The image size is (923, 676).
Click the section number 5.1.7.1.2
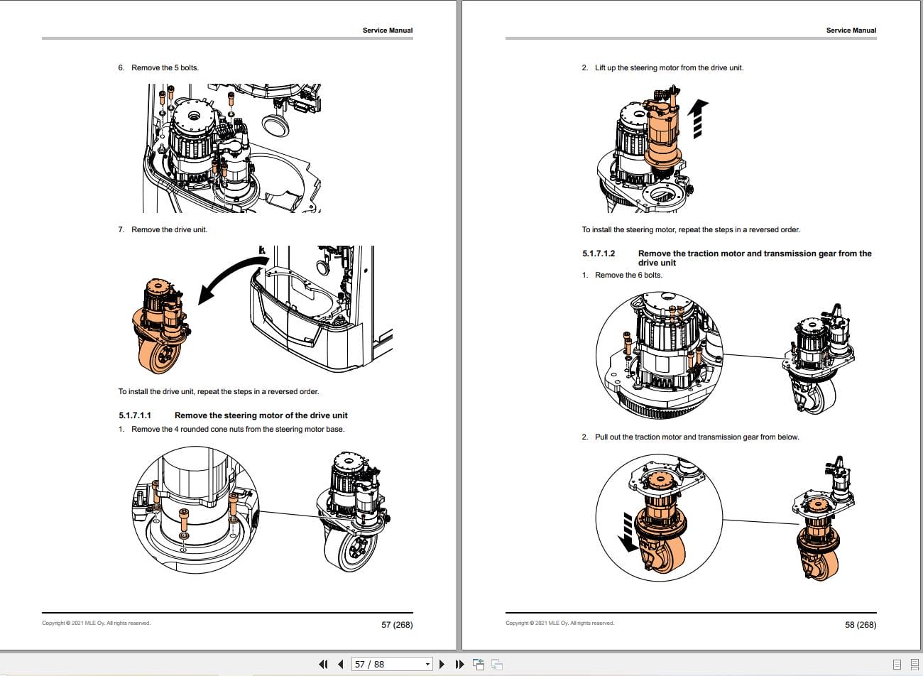coord(599,253)
